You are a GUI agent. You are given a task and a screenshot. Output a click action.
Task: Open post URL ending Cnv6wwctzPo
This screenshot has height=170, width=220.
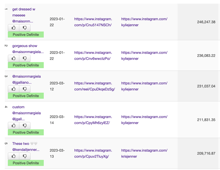click(93, 56)
